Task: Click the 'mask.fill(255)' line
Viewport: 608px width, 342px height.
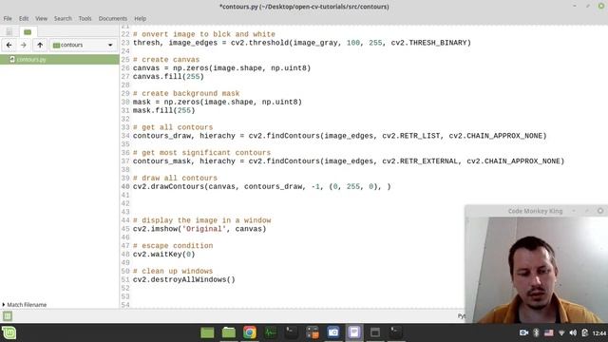Action: (x=164, y=110)
